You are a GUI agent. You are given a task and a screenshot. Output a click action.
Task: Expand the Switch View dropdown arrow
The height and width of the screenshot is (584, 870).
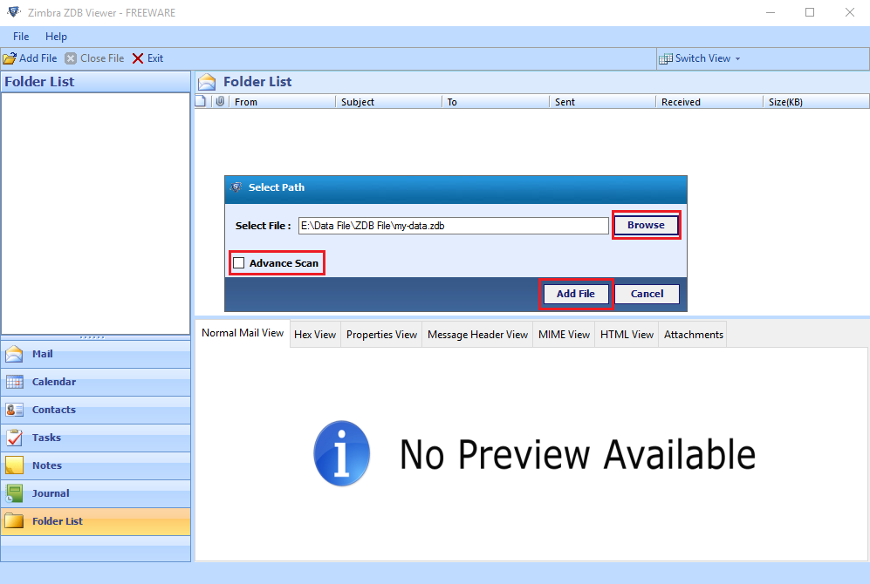(x=737, y=58)
